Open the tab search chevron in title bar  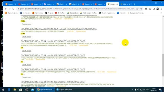tap(145, 3)
